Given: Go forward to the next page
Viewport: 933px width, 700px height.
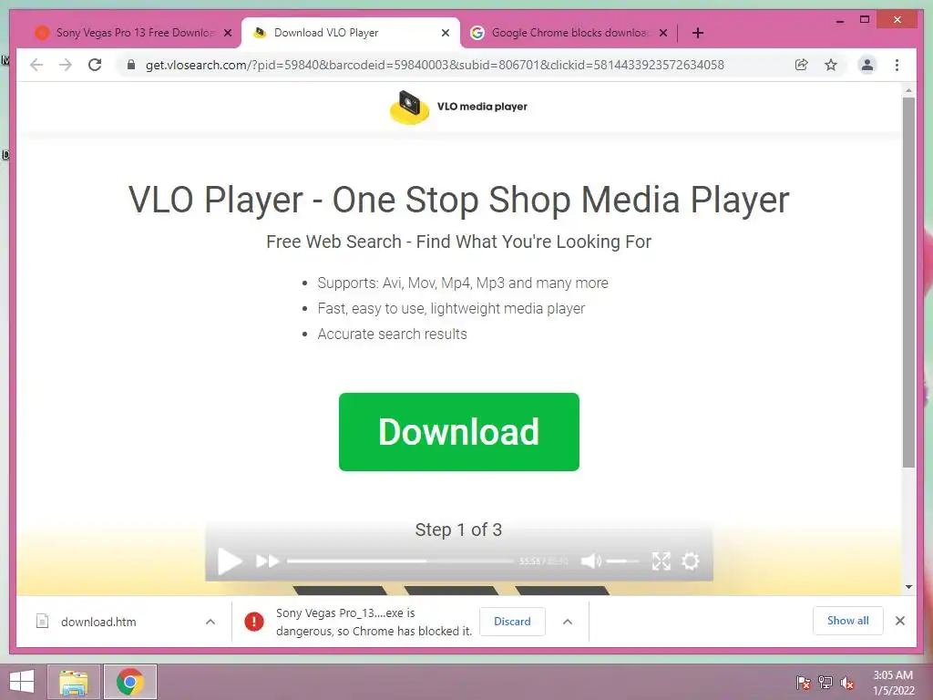Looking at the screenshot, I should pyautogui.click(x=66, y=65).
